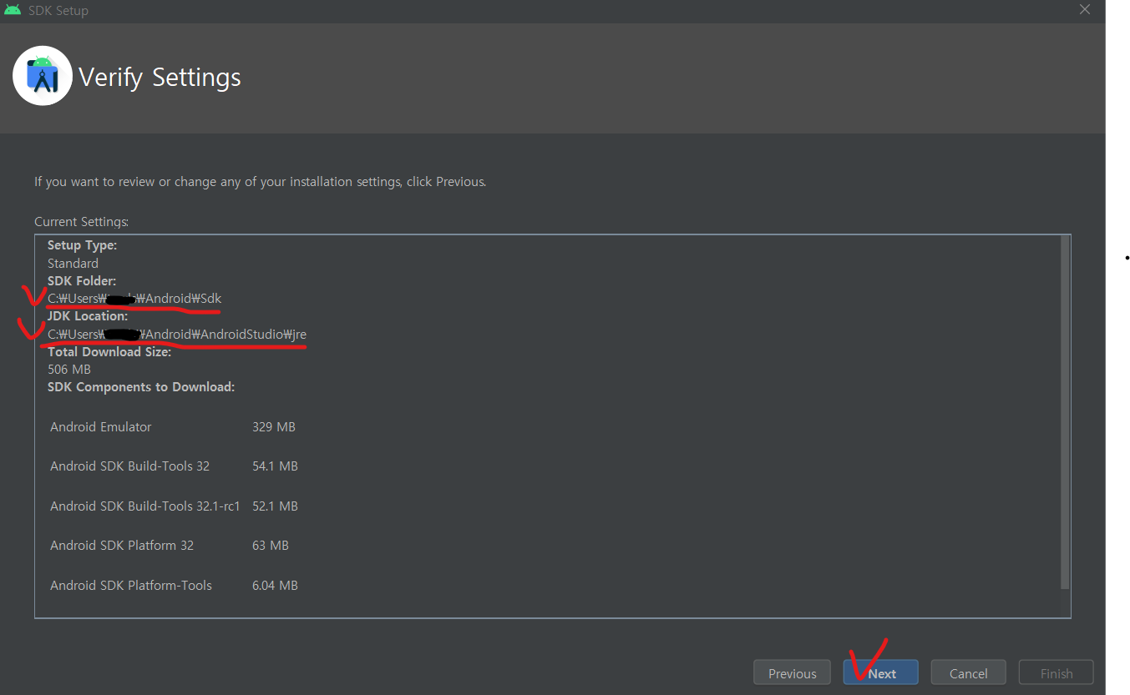Click the Verify Settings heading

(x=160, y=77)
